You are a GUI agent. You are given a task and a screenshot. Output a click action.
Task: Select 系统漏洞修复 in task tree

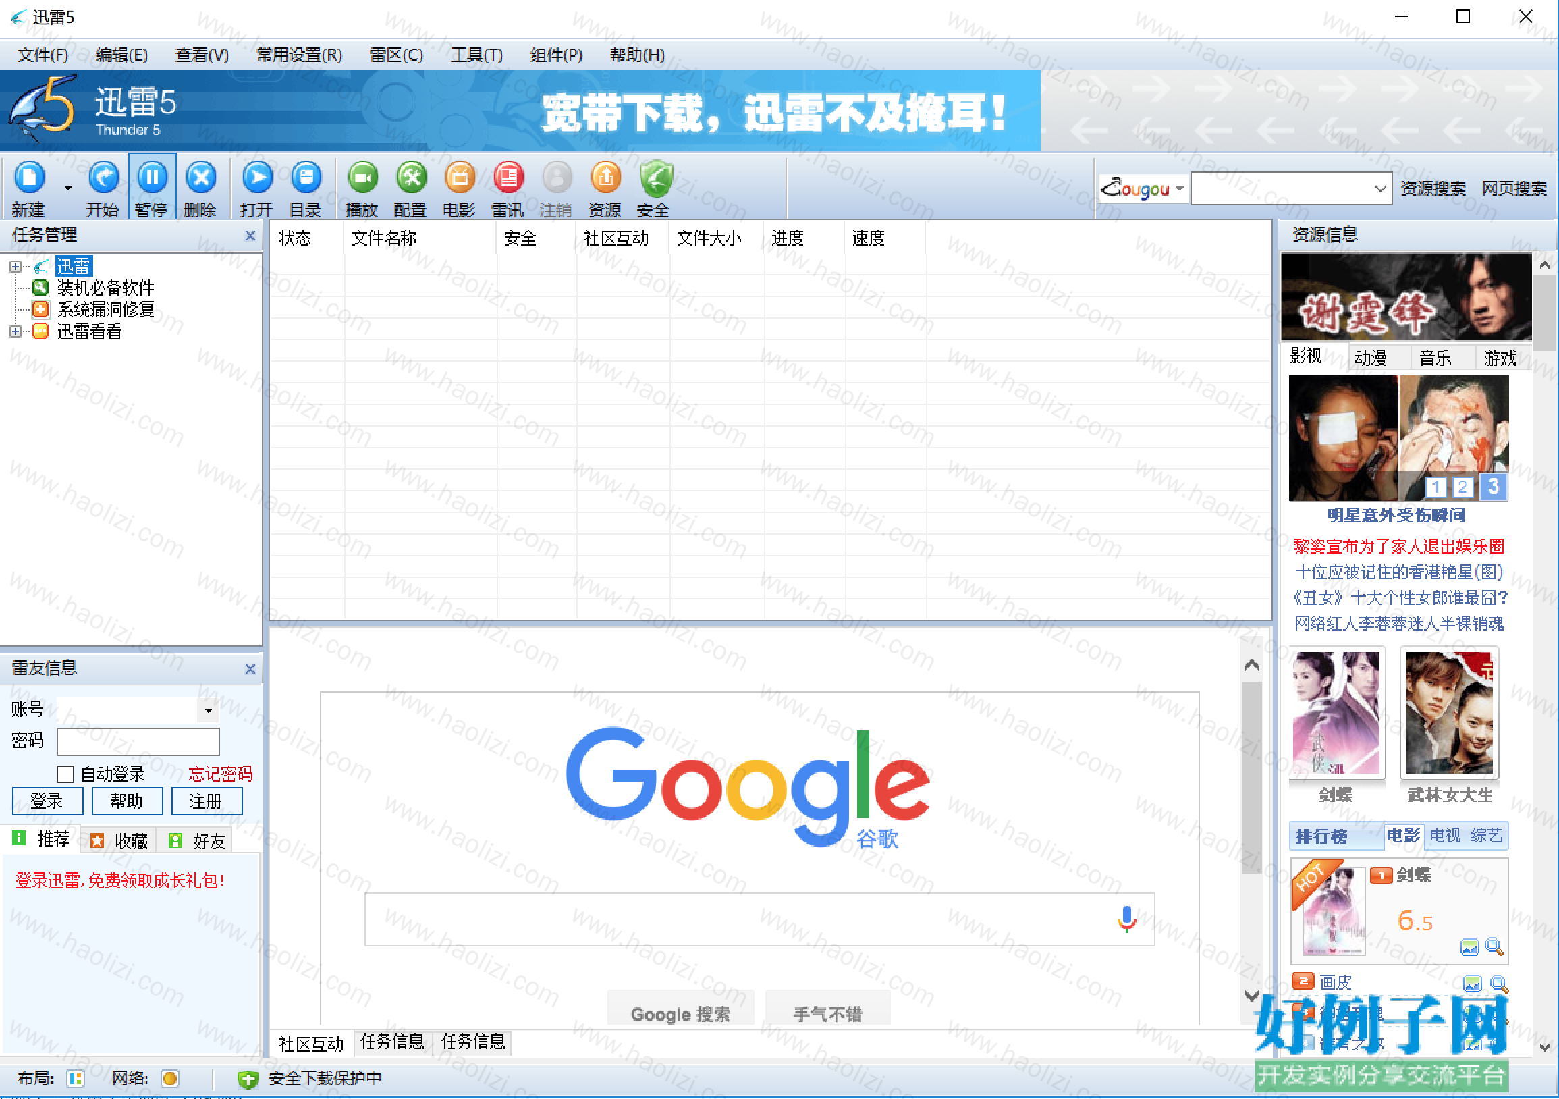[x=105, y=310]
